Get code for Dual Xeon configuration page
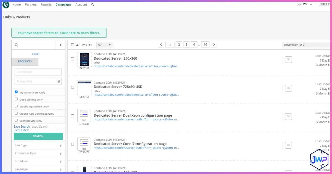Image resolution: width=332 pixels, height=174 pixels. 288,117
